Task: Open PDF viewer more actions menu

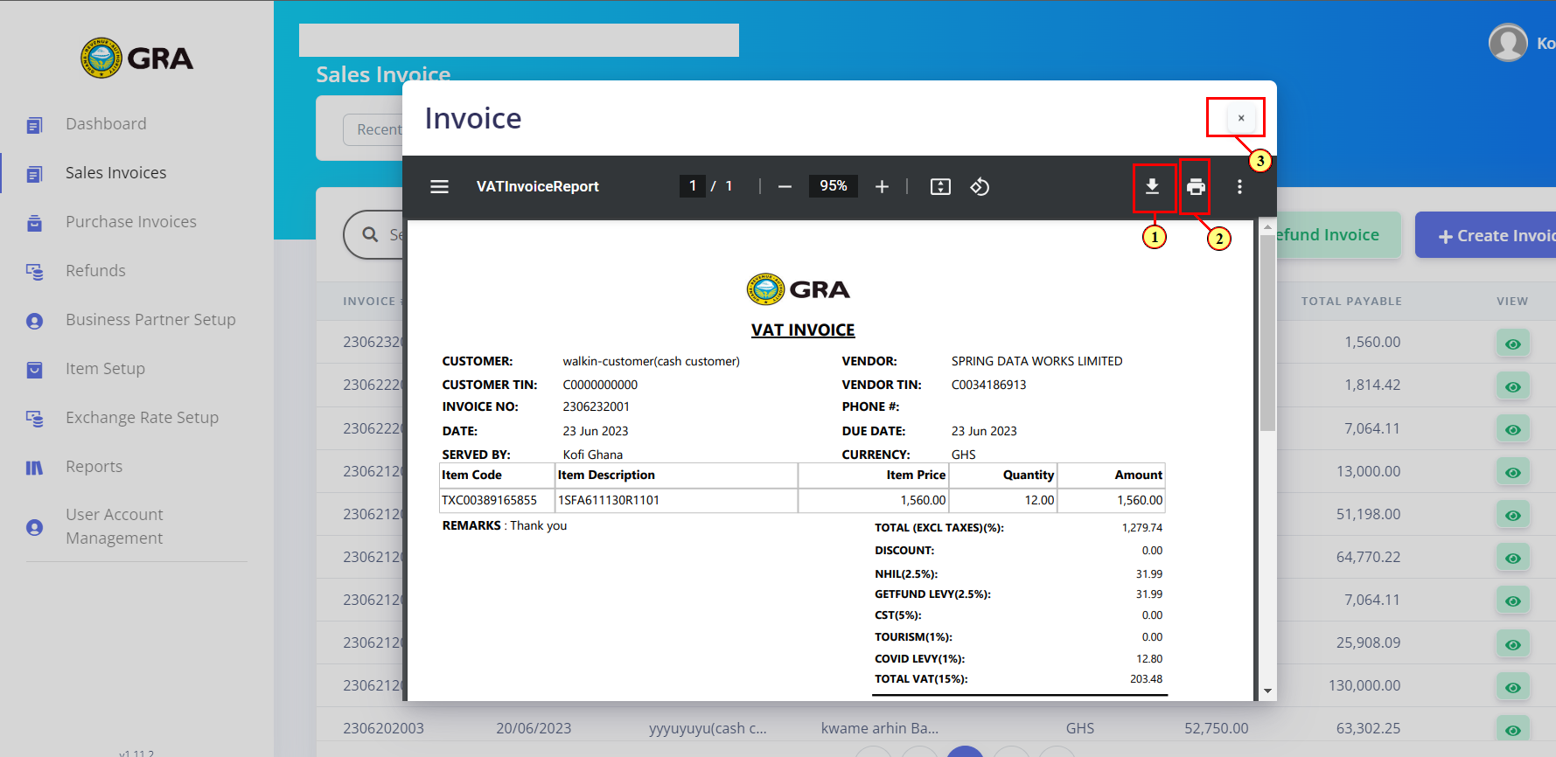Action: tap(1239, 186)
